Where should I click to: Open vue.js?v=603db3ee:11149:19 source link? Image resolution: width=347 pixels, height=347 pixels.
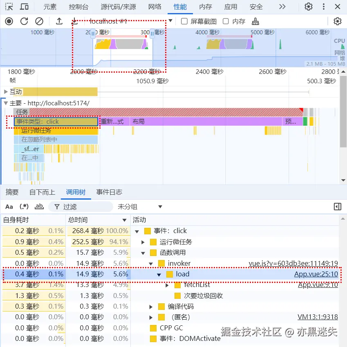(293, 263)
